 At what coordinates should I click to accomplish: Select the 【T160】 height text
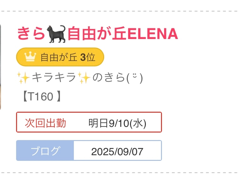pyautogui.click(x=40, y=97)
